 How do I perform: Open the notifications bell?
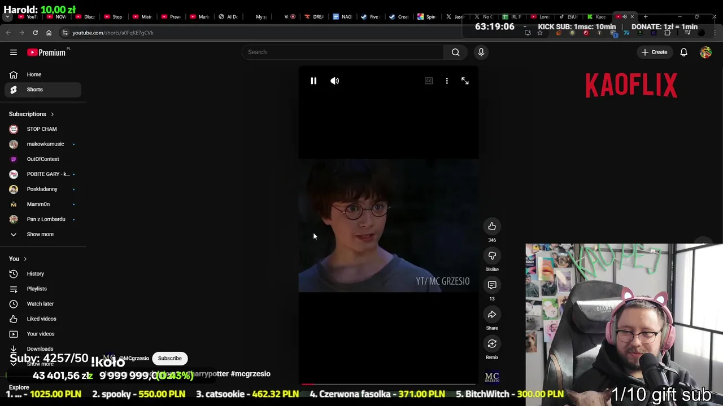[x=683, y=52]
